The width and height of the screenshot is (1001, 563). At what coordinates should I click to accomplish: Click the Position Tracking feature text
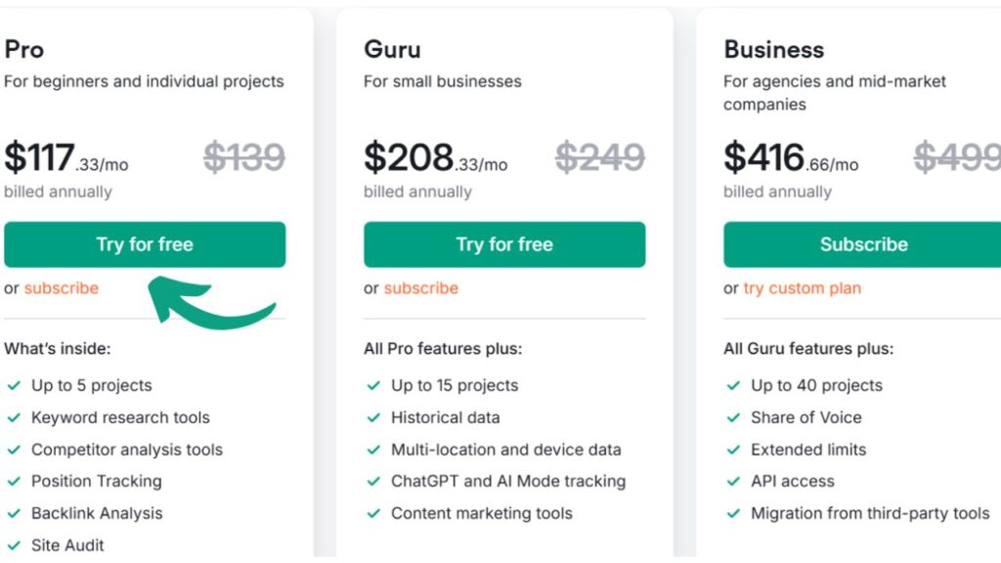pos(97,481)
